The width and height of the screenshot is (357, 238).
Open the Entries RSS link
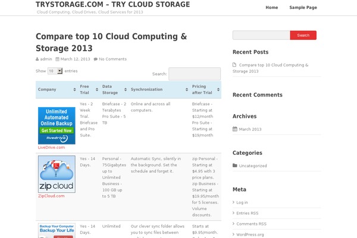(x=248, y=213)
